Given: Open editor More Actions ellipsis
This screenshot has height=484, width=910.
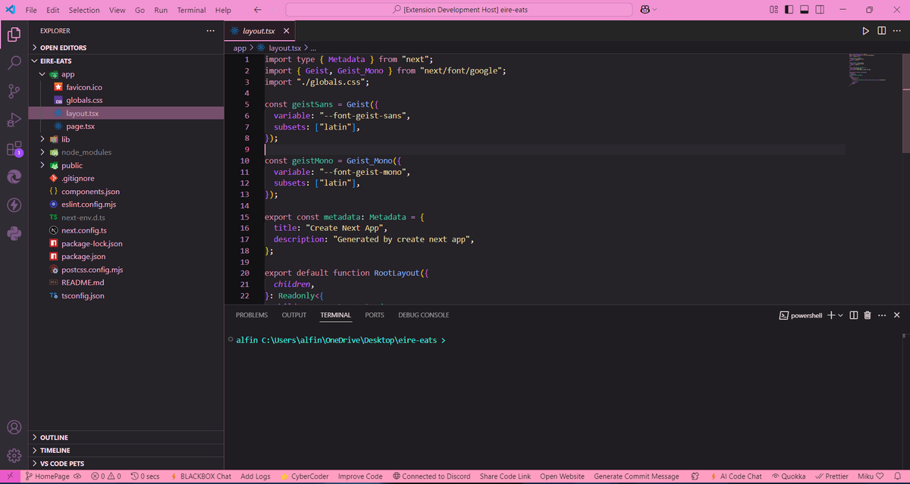Looking at the screenshot, I should point(896,31).
